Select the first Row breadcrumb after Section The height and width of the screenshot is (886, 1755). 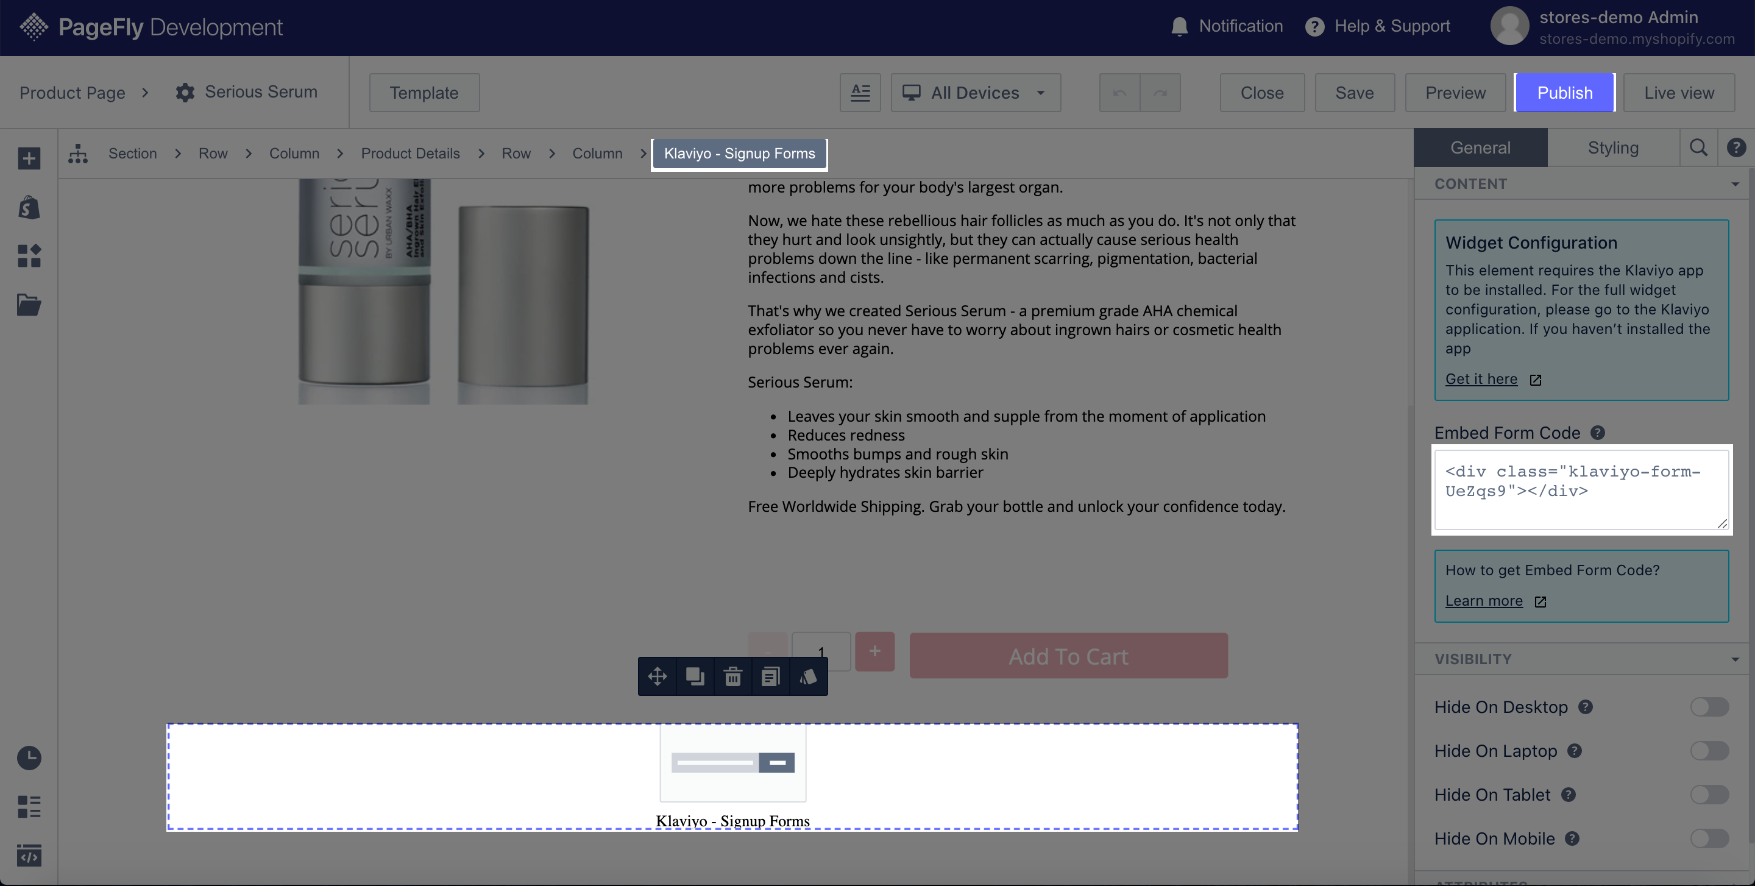213,153
